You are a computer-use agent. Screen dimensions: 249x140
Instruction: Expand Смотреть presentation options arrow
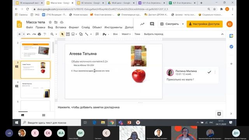click(183, 24)
